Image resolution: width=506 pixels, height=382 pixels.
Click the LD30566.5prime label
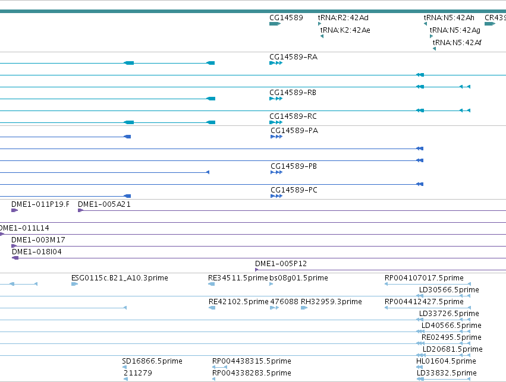pyautogui.click(x=449, y=290)
